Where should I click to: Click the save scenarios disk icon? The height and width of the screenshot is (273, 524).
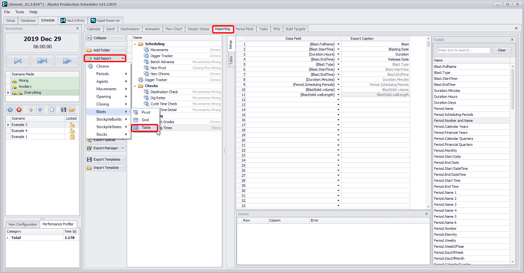click(x=64, y=110)
